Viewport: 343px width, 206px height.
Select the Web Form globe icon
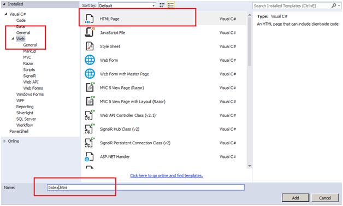click(x=90, y=60)
